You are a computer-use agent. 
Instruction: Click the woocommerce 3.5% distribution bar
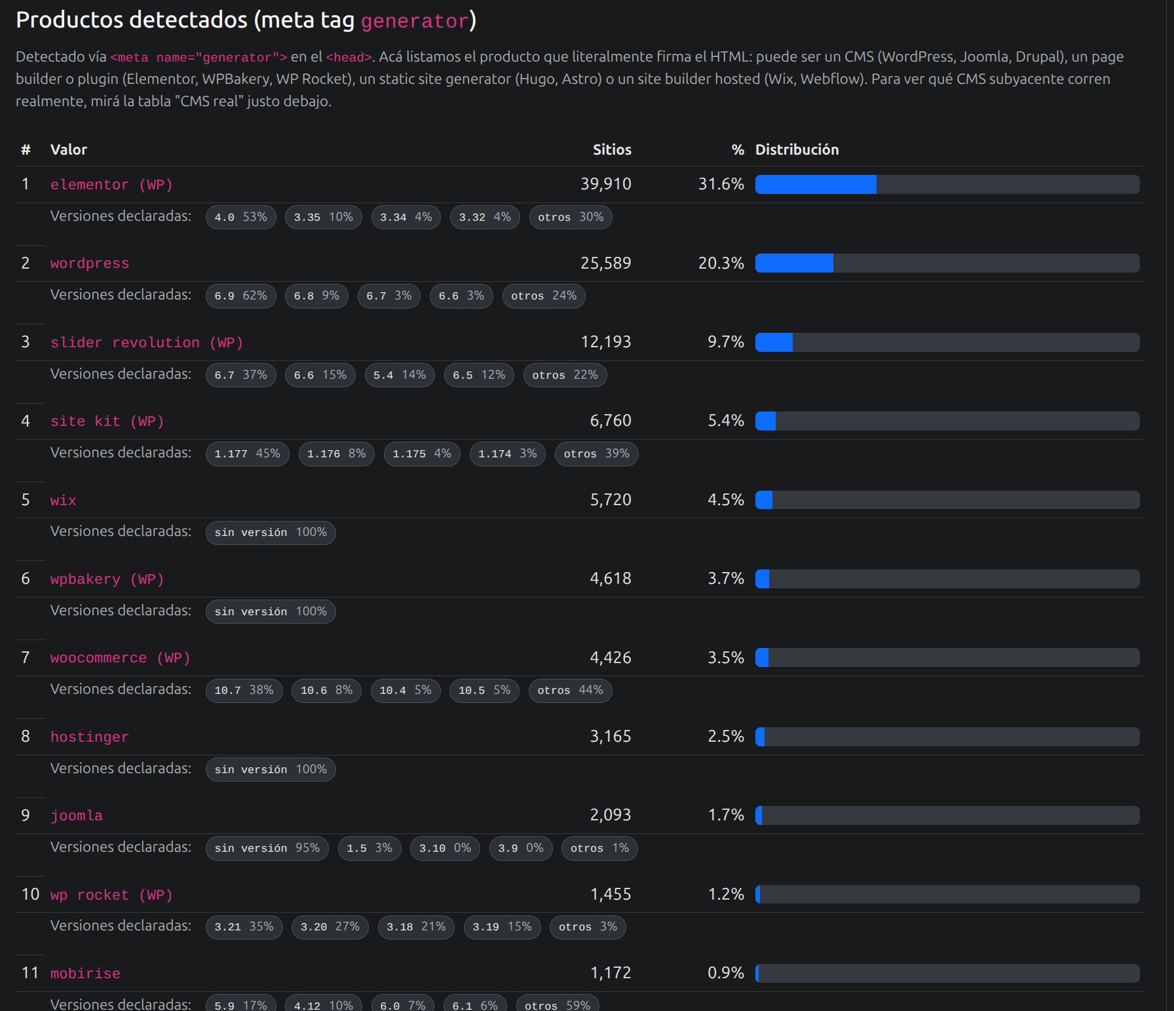tap(947, 658)
